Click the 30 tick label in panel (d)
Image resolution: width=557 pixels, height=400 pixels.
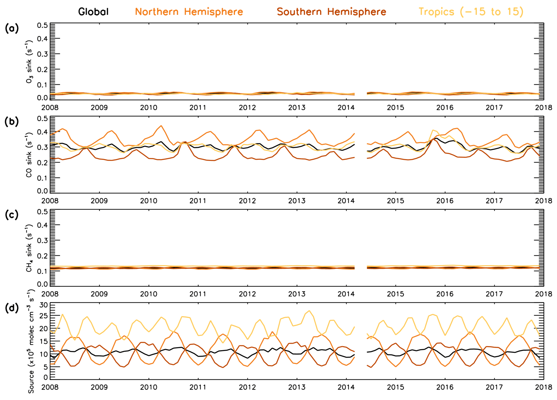coord(44,305)
